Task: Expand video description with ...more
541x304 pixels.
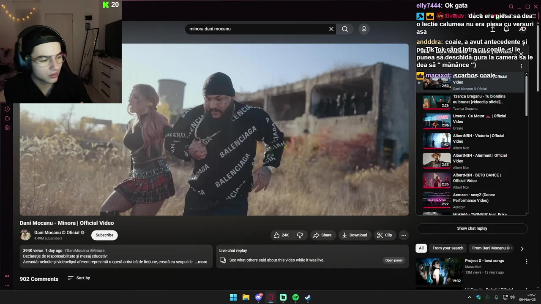Action: (201, 262)
